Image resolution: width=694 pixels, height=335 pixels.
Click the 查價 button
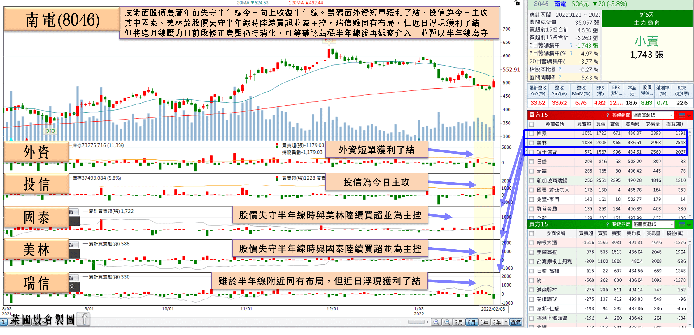[x=516, y=322]
